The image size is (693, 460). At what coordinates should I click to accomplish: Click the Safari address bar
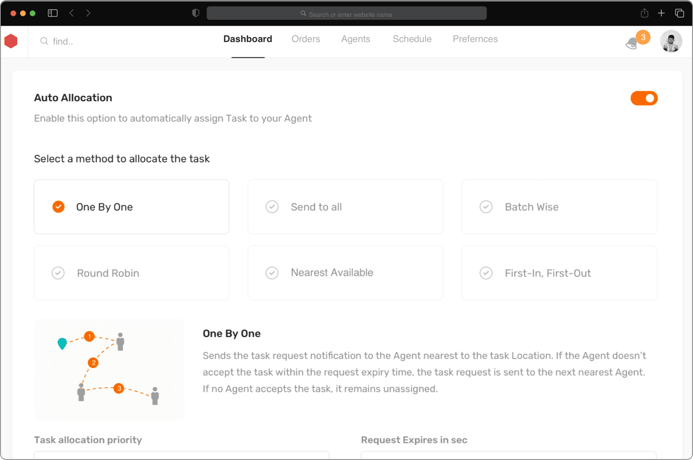(x=346, y=13)
